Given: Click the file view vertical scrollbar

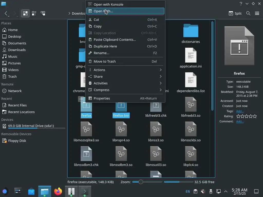Looking at the screenshot, I should coord(212,66).
